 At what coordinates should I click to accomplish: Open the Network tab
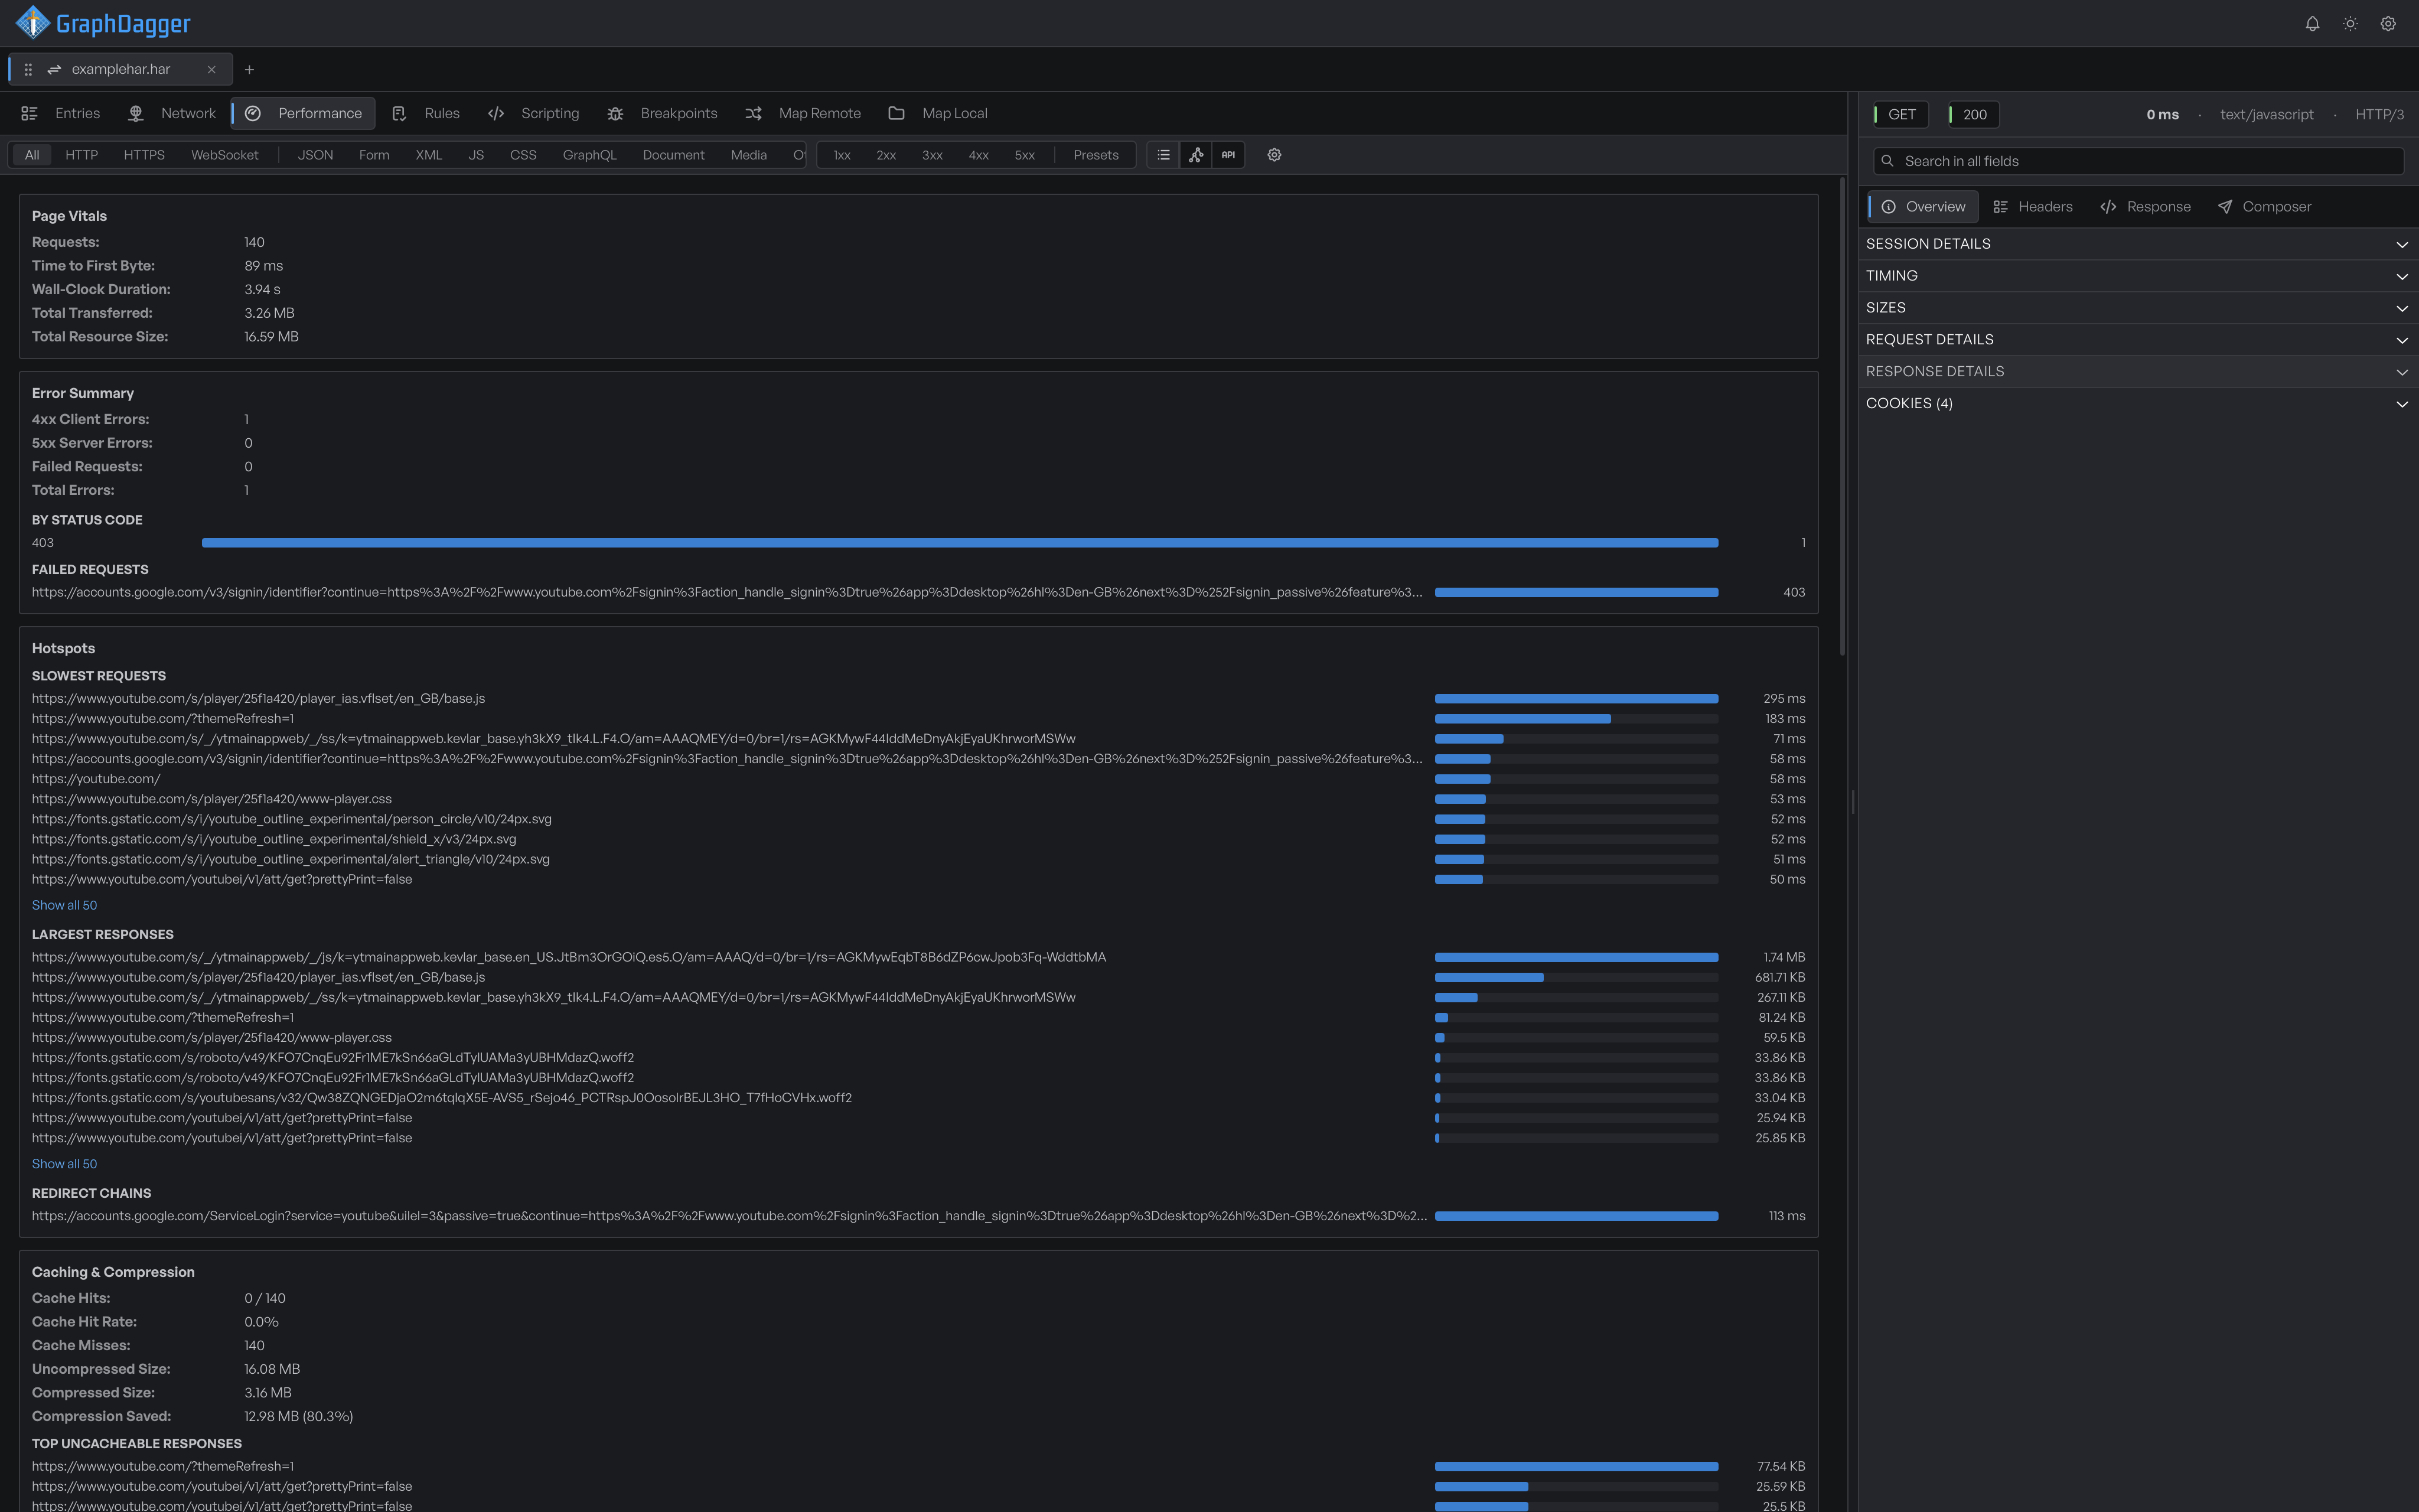click(173, 113)
